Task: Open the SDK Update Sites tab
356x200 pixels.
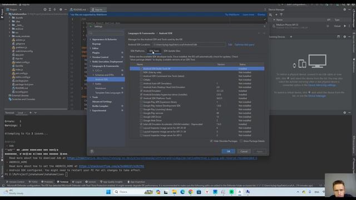Action: pyautogui.click(x=172, y=51)
